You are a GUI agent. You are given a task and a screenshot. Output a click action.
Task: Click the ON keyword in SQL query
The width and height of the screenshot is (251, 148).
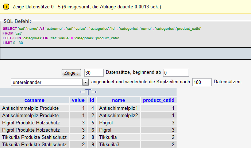coord(46,38)
